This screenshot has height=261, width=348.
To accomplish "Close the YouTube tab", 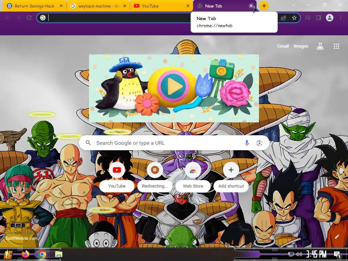I will 188,6.
